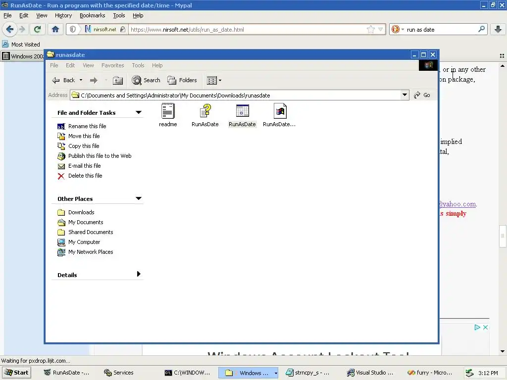
Task: Click Copy this file task
Action: (x=83, y=146)
